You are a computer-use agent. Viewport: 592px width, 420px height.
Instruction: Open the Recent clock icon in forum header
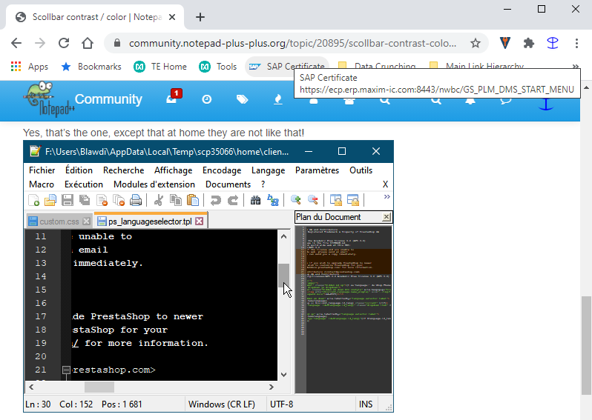206,99
